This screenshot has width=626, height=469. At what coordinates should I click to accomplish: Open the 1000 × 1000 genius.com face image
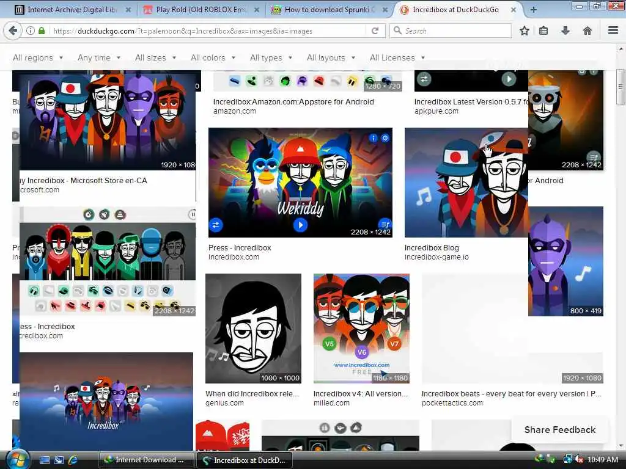point(253,328)
